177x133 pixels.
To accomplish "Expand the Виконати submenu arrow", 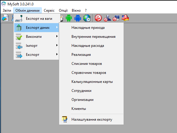I will click(x=57, y=36).
